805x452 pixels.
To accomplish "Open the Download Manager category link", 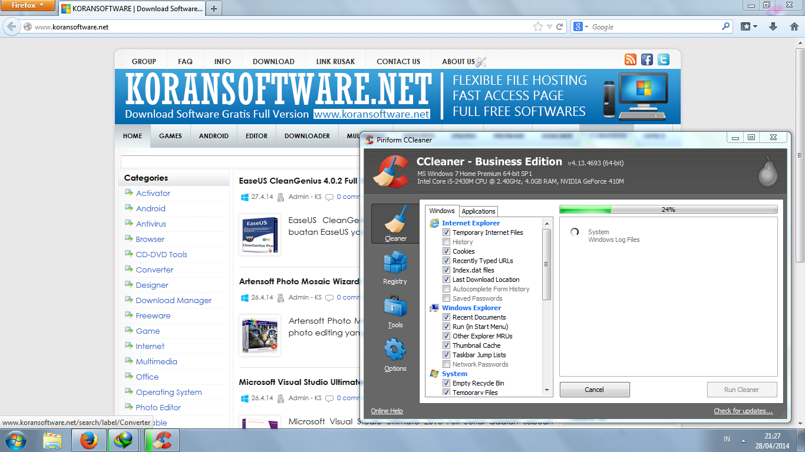I will (173, 300).
